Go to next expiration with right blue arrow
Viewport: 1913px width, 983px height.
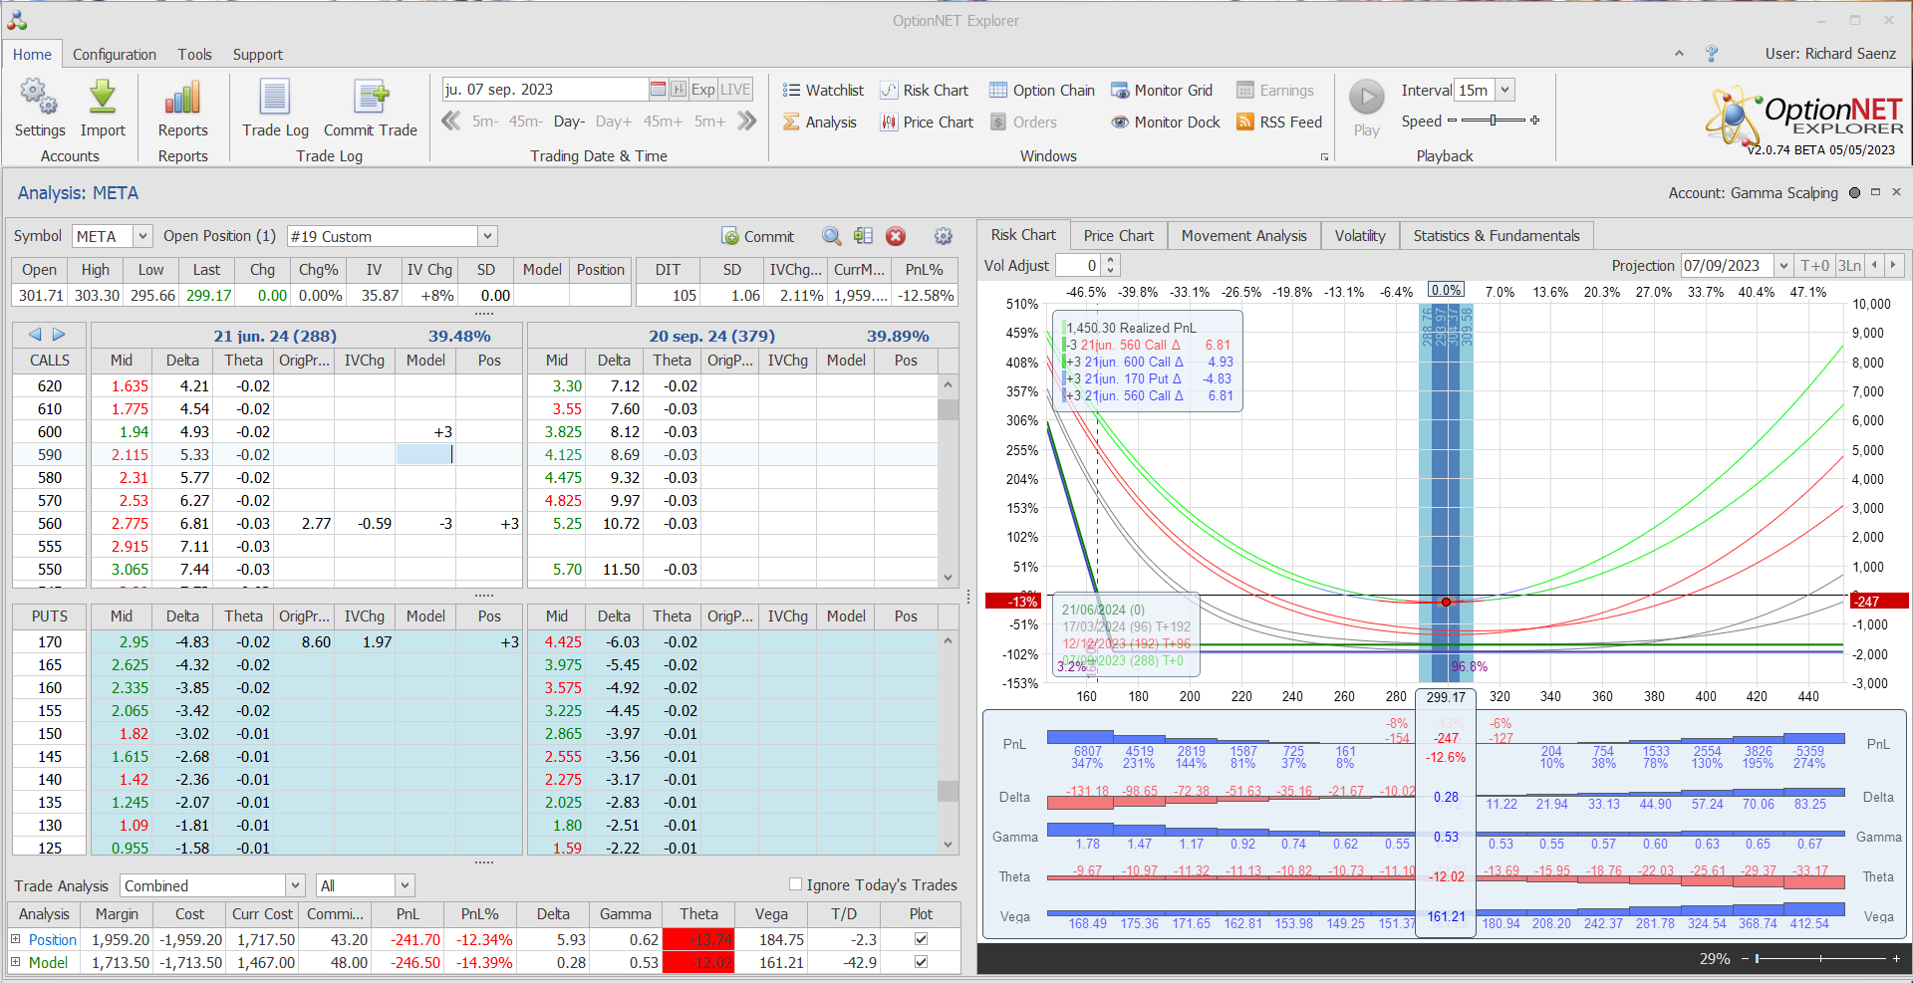(x=59, y=335)
